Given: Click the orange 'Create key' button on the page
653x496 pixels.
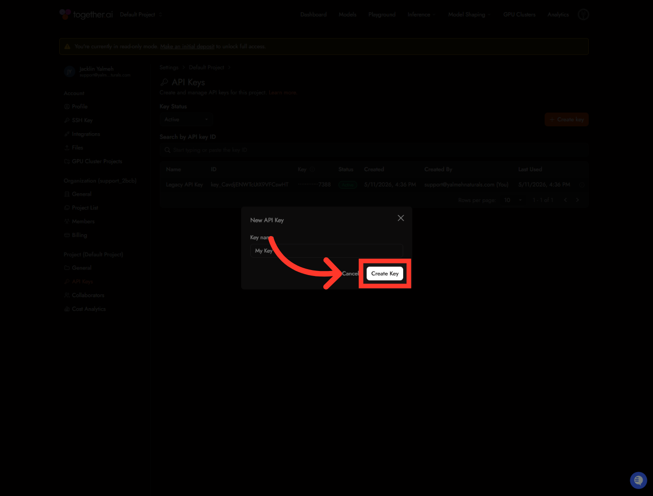Looking at the screenshot, I should coord(566,119).
